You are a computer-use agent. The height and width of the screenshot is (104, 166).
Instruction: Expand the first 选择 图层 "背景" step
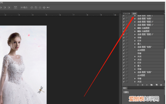pyautogui.click(x=135, y=19)
